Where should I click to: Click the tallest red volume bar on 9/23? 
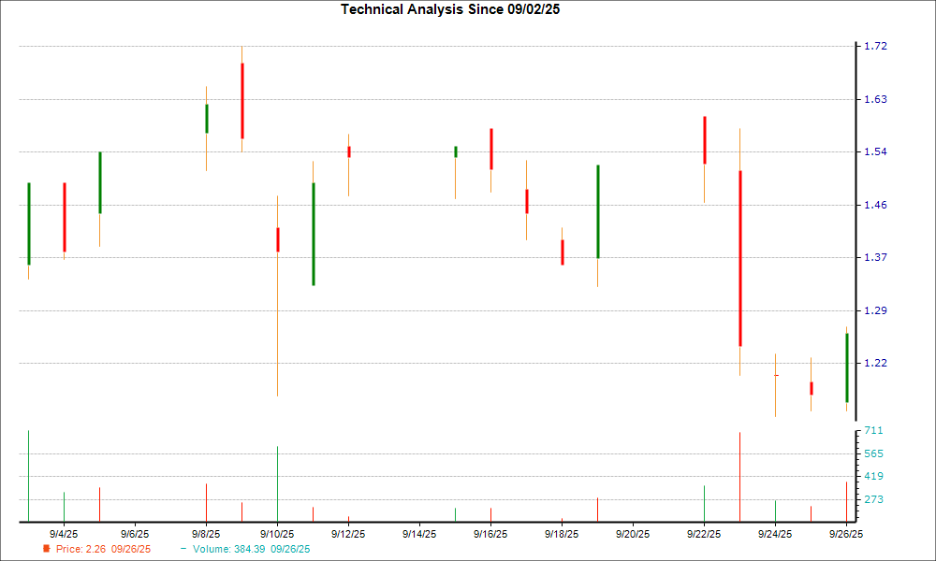[739, 477]
